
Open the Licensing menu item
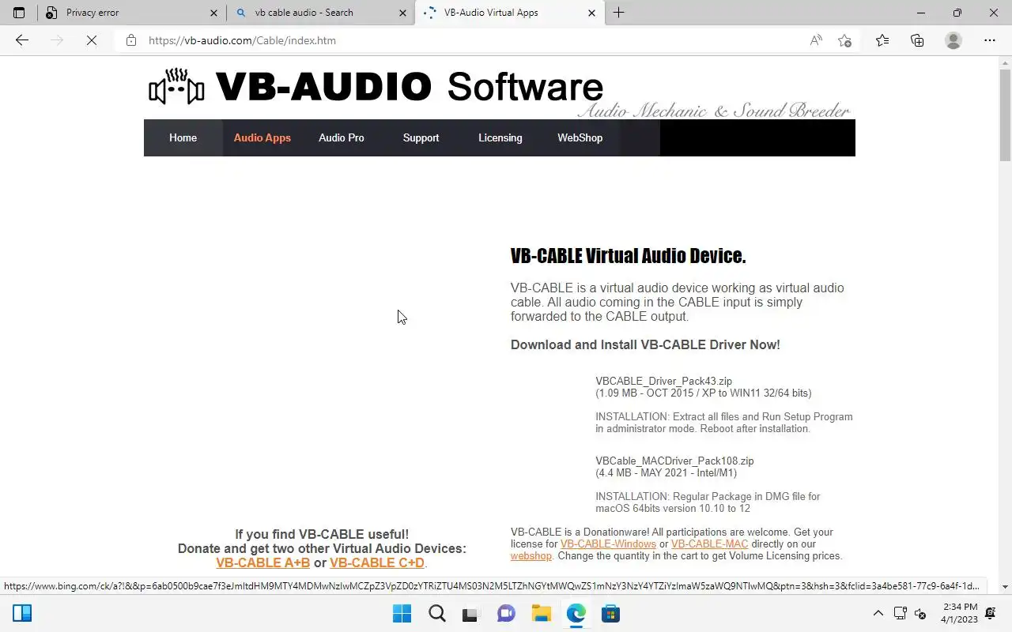point(500,137)
